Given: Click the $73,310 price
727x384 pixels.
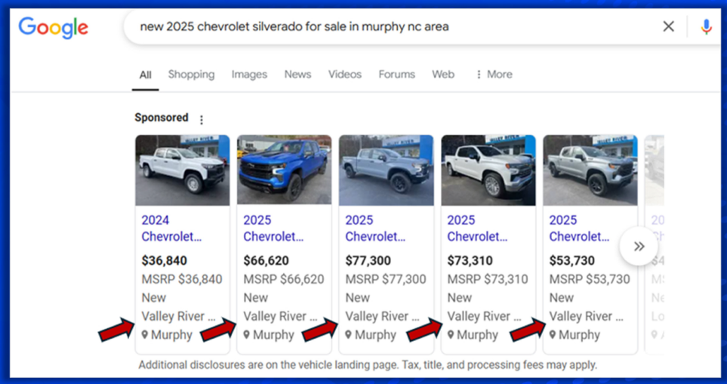Looking at the screenshot, I should 470,261.
